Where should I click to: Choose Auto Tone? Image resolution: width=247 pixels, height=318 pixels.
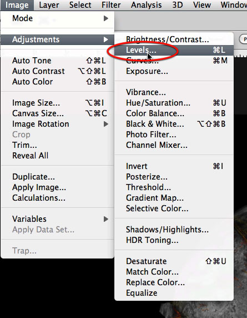58,61
